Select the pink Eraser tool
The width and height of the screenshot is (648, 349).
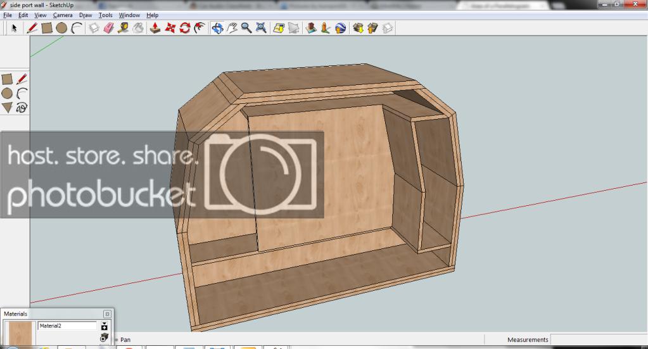pyautogui.click(x=109, y=28)
